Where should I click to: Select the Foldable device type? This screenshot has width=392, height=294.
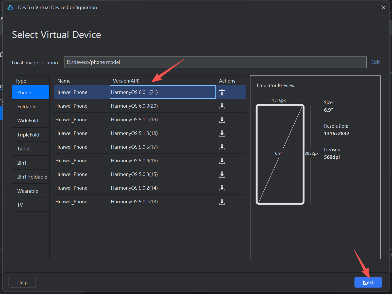(x=31, y=107)
